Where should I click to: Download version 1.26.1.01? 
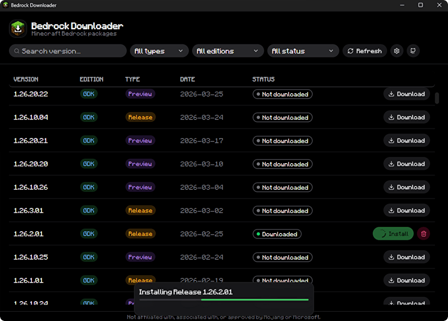coord(407,280)
